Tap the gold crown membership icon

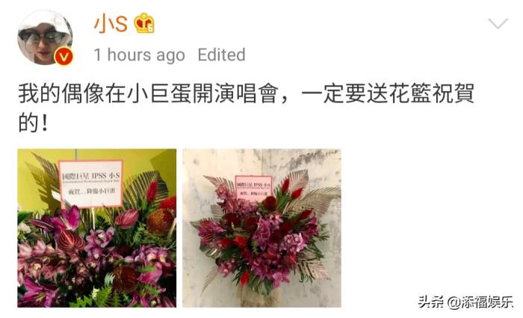pyautogui.click(x=144, y=23)
